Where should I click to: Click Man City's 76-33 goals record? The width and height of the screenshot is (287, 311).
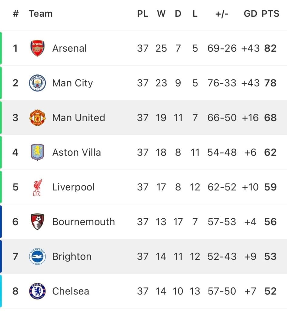222,83
